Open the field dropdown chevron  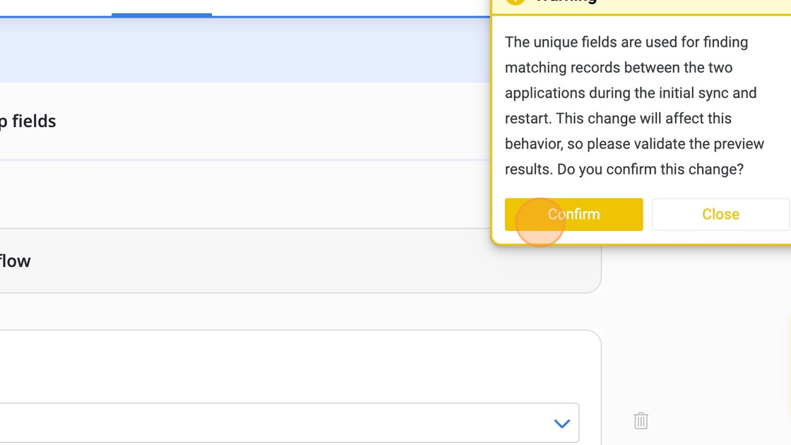coord(562,423)
